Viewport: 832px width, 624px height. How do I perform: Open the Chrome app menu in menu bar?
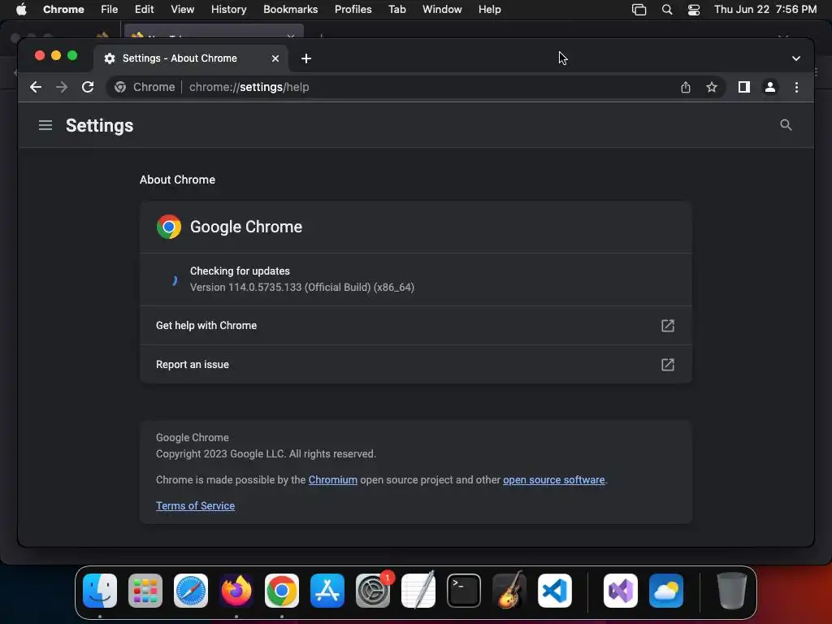click(63, 9)
